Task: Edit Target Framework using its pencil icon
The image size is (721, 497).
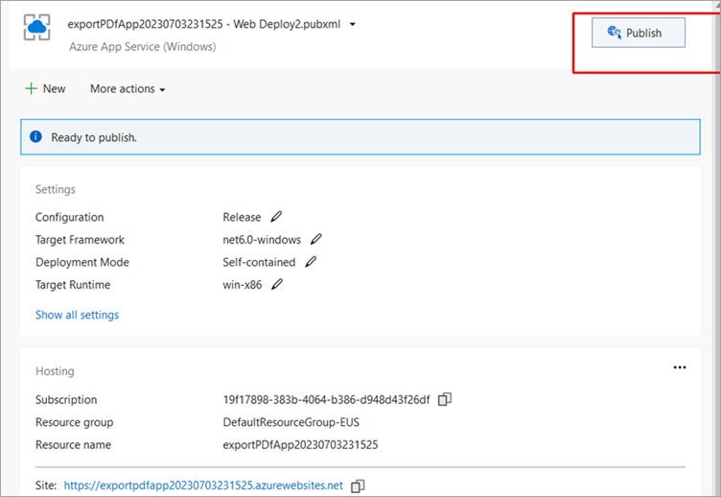Action: pyautogui.click(x=316, y=240)
